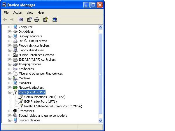175x131 pixels.
Task: Expand the Disk drives node
Action: tap(10, 32)
